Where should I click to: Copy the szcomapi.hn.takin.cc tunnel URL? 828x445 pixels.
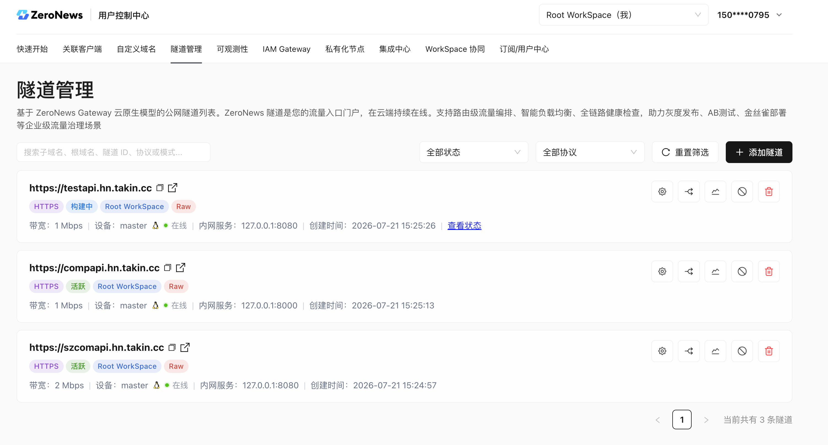pyautogui.click(x=172, y=347)
